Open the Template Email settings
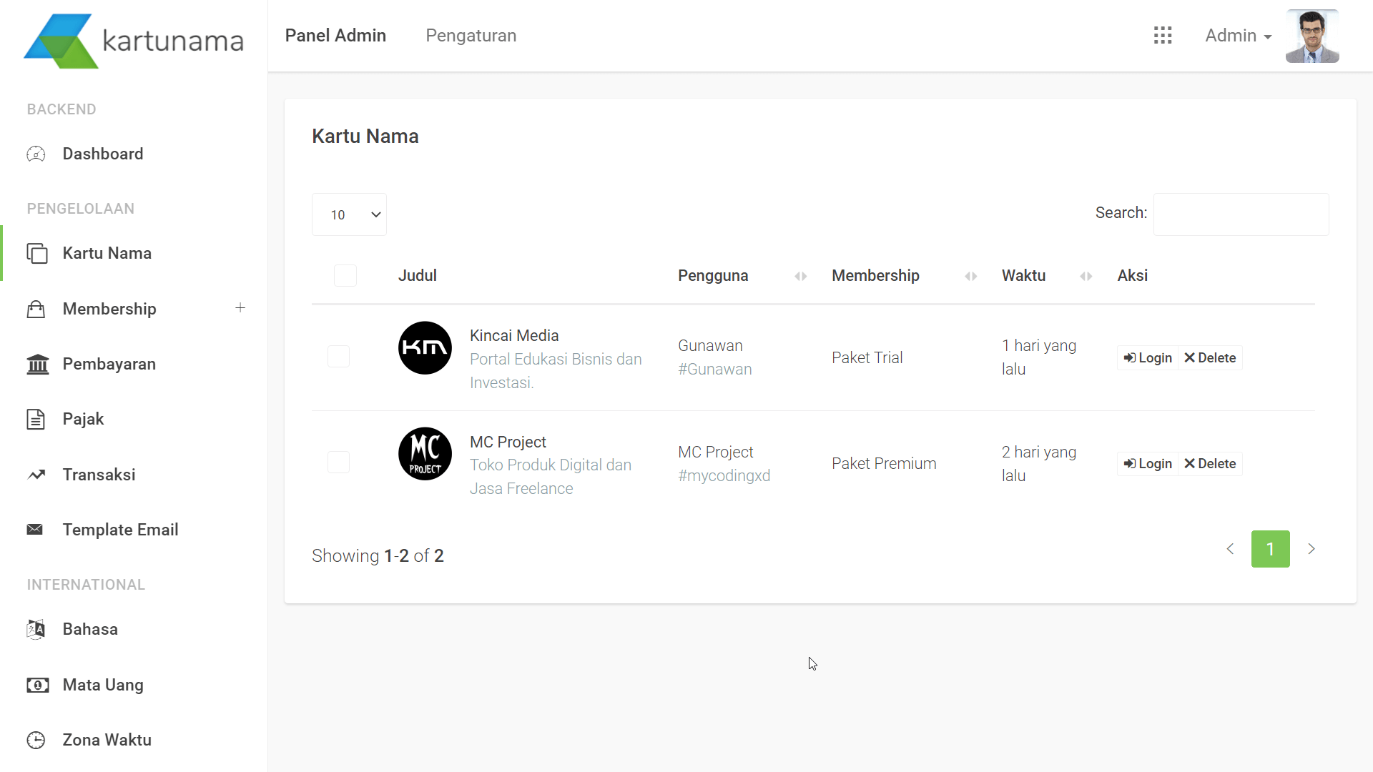The image size is (1373, 772). (120, 530)
